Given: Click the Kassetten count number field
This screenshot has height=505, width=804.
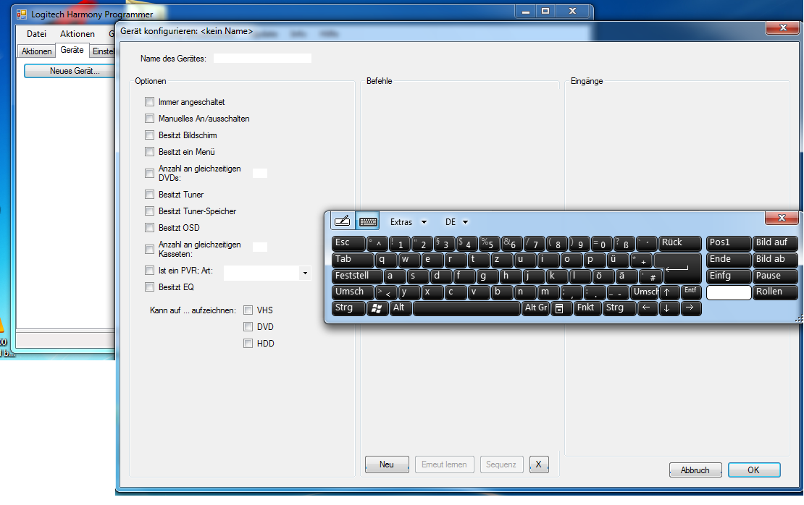Looking at the screenshot, I should (x=260, y=247).
